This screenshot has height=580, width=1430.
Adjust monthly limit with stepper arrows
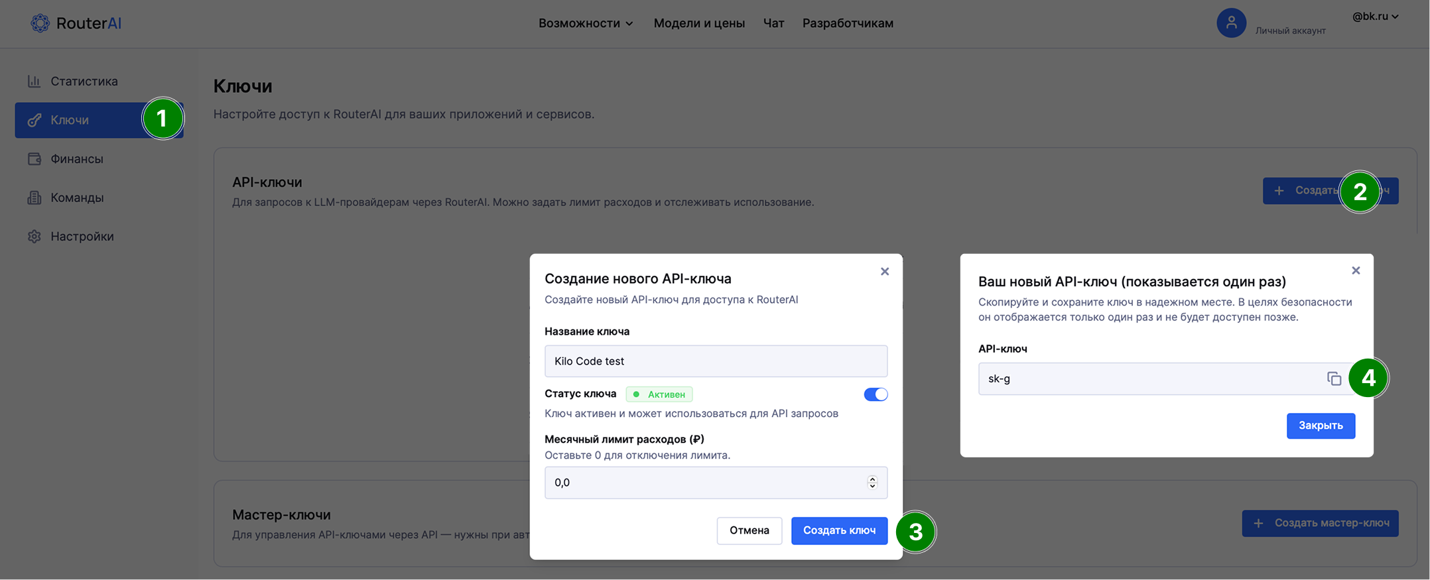coord(872,483)
